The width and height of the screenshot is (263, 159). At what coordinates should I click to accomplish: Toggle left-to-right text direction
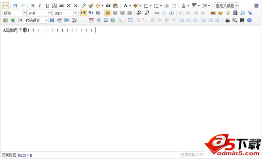83,13
